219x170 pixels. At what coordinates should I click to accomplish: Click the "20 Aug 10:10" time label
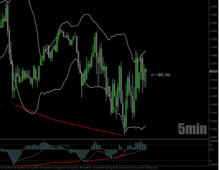(x=125, y=168)
